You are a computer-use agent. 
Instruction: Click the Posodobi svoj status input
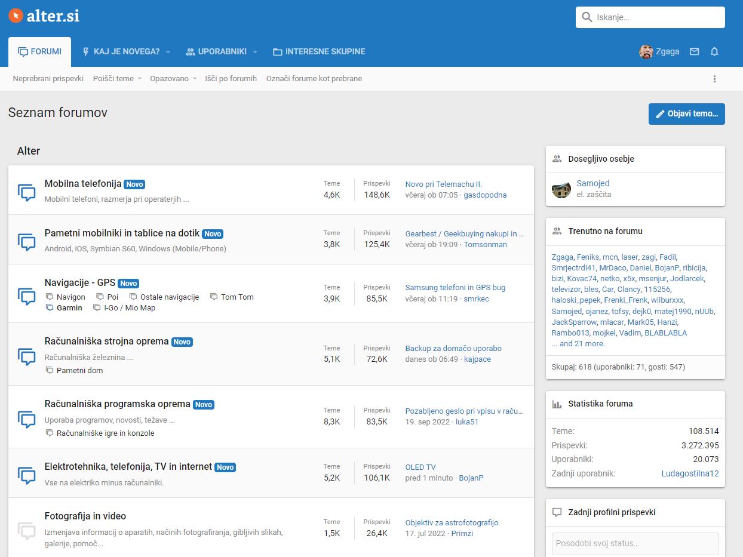coord(635,544)
